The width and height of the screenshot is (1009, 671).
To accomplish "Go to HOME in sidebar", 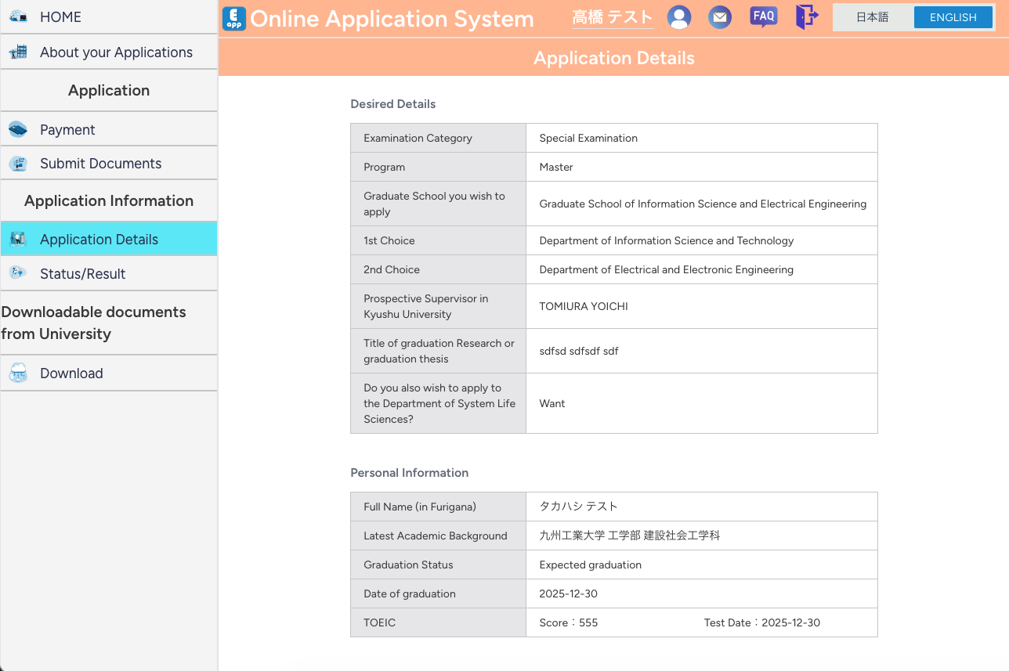I will click(x=109, y=16).
